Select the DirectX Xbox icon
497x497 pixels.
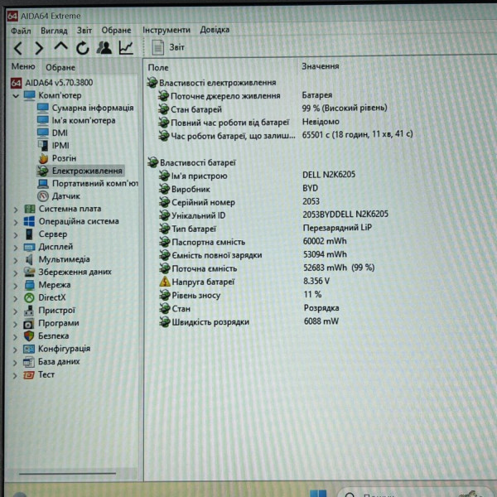tap(30, 297)
